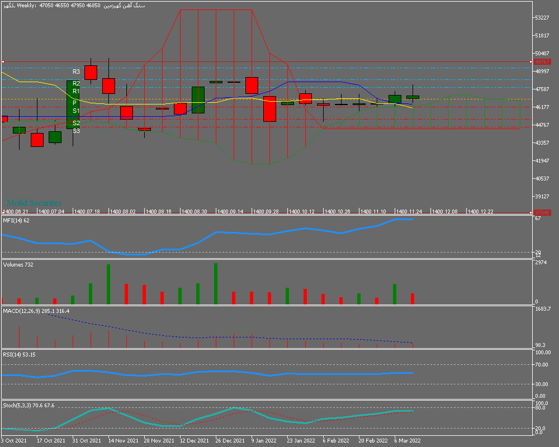559x447 pixels.
Task: Click the 23 Jan 2022 time axis label
Action: pyautogui.click(x=301, y=441)
